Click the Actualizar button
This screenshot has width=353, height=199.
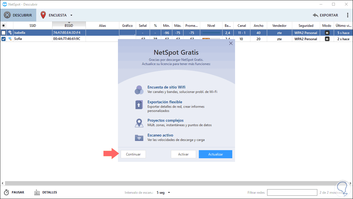click(x=216, y=154)
